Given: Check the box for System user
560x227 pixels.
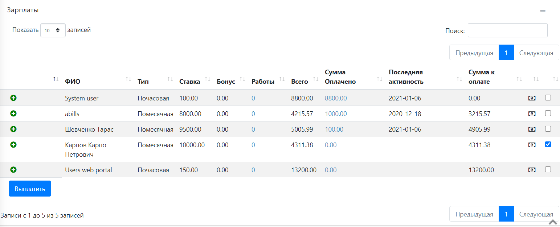Looking at the screenshot, I should pos(548,98).
